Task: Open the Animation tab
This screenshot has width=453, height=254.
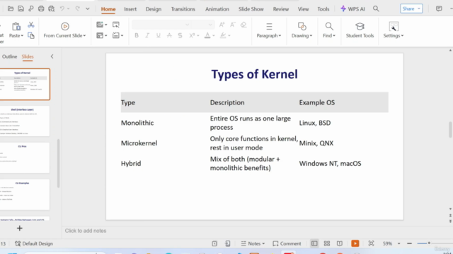Action: pos(217,9)
